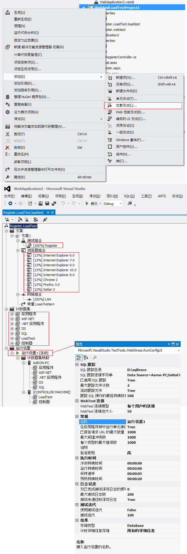Open the 文件(F) menu
187x554 pixels.
tap(9, 196)
